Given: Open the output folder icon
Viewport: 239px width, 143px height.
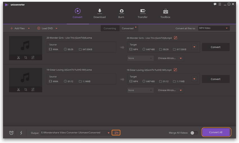Looking at the screenshot, I should click(116, 133).
